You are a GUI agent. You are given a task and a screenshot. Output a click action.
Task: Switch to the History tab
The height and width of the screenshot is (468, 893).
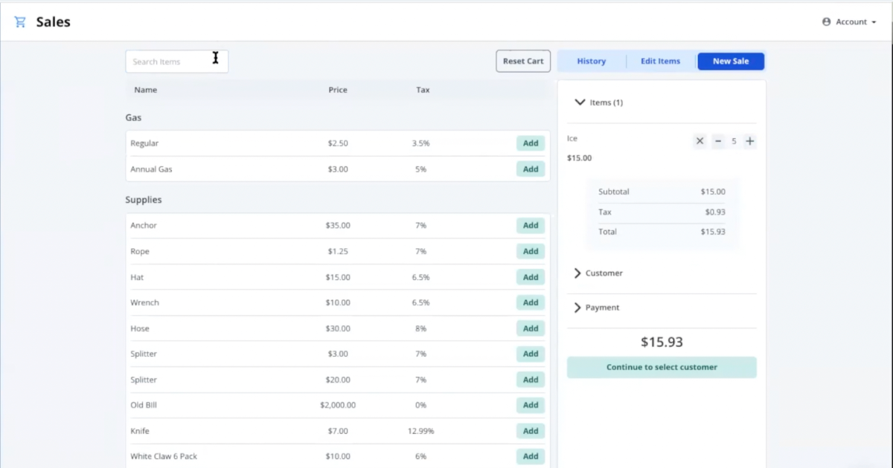tap(592, 61)
